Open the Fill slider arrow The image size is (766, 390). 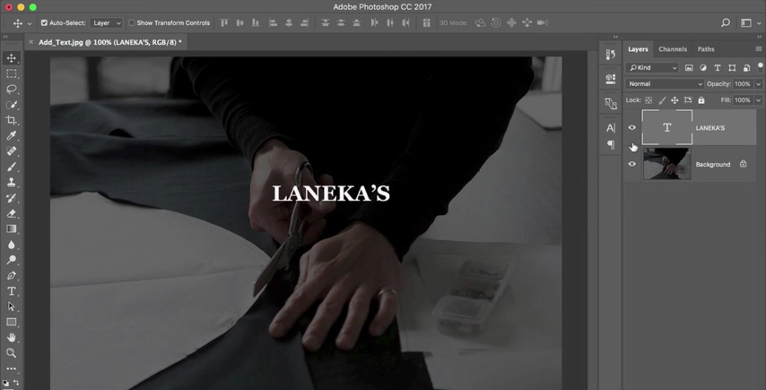(x=758, y=100)
